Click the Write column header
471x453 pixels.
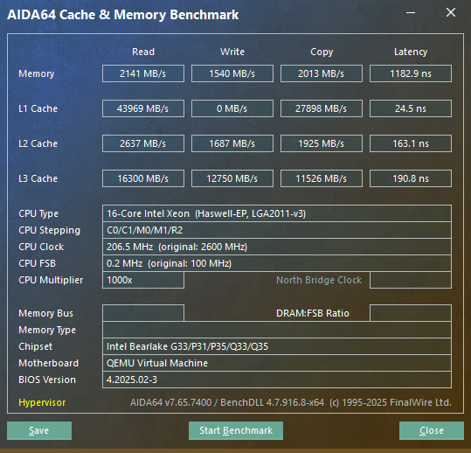click(232, 52)
